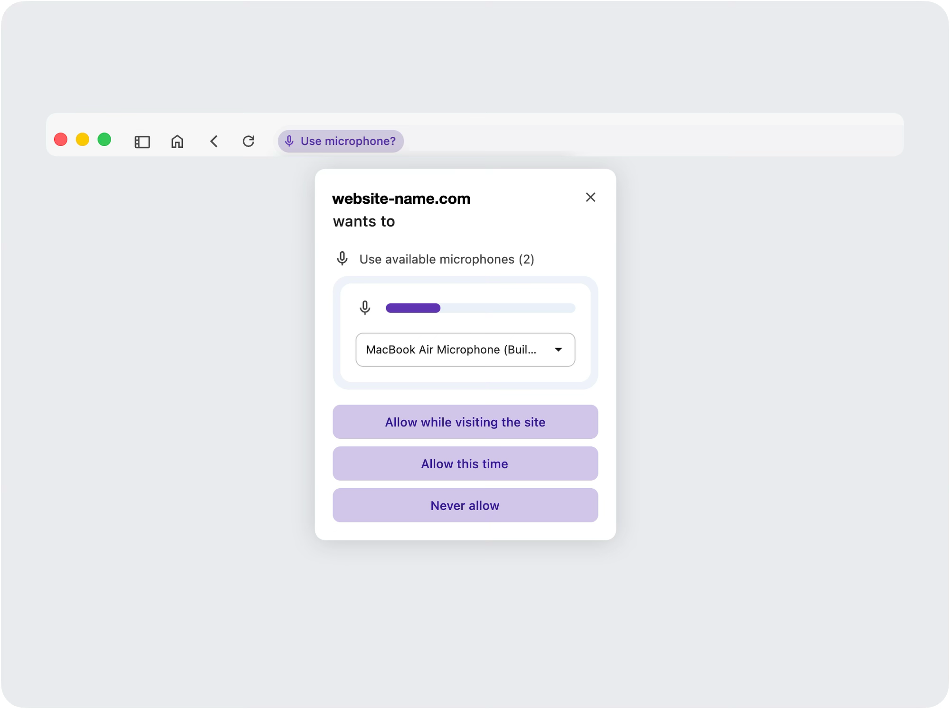950x709 pixels.
Task: Choose Allow while visiting the site
Action: [x=465, y=422]
